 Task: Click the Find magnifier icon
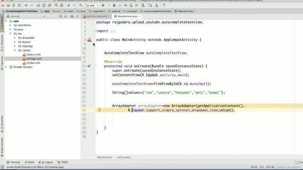[x=56, y=5]
